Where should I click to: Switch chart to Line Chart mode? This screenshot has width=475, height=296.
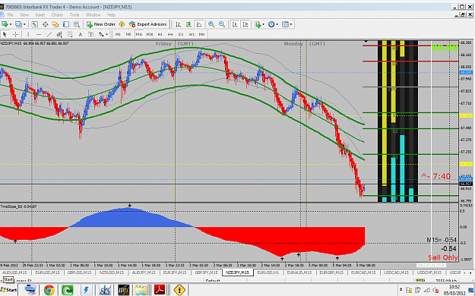[x=199, y=24]
